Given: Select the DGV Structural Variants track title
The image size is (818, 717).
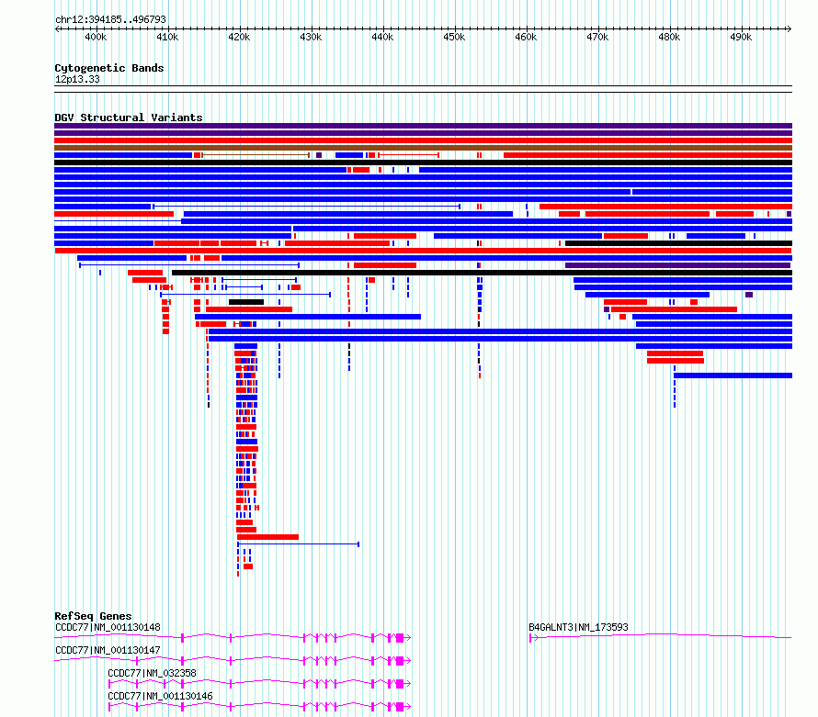Looking at the screenshot, I should coord(129,118).
